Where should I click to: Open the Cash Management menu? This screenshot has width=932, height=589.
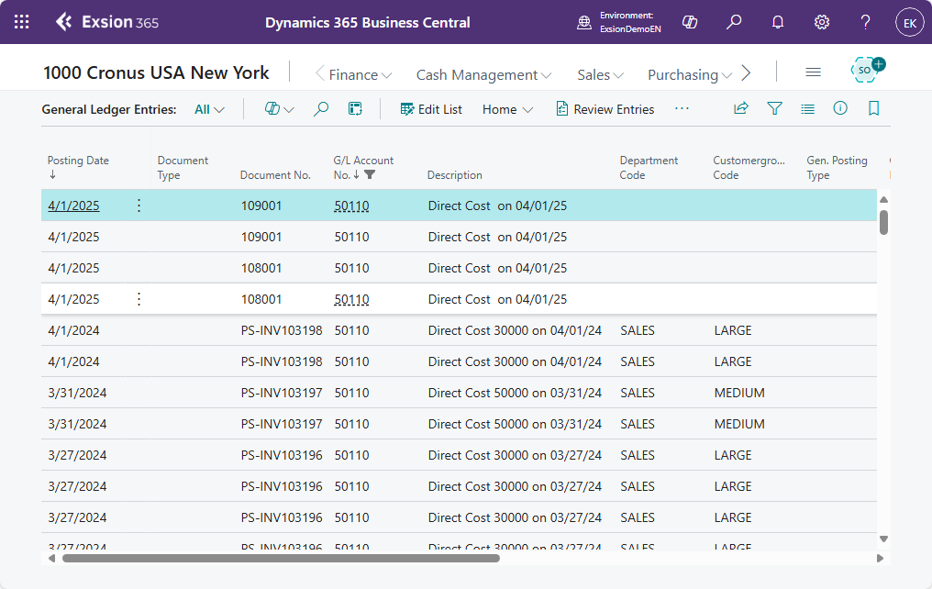coord(483,75)
